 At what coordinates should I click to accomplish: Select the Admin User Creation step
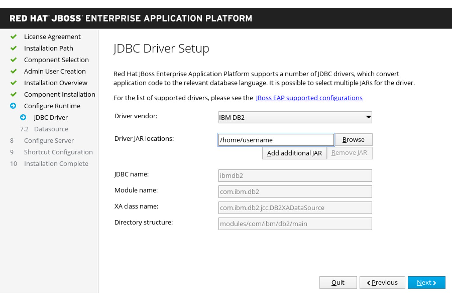[55, 71]
